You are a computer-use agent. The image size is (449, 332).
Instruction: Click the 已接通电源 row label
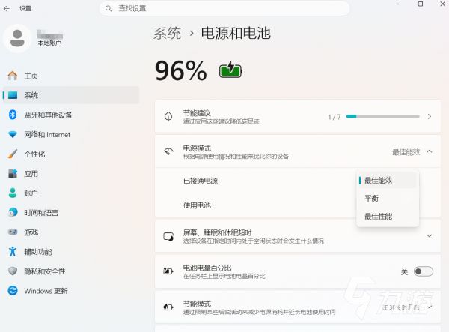click(201, 181)
